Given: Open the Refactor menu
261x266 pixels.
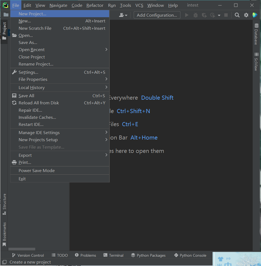Looking at the screenshot, I should [x=95, y=5].
